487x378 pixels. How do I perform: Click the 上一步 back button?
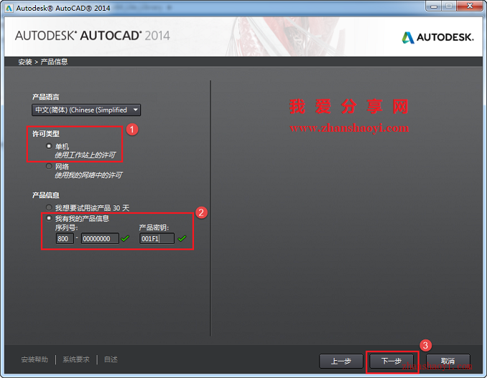pos(341,362)
